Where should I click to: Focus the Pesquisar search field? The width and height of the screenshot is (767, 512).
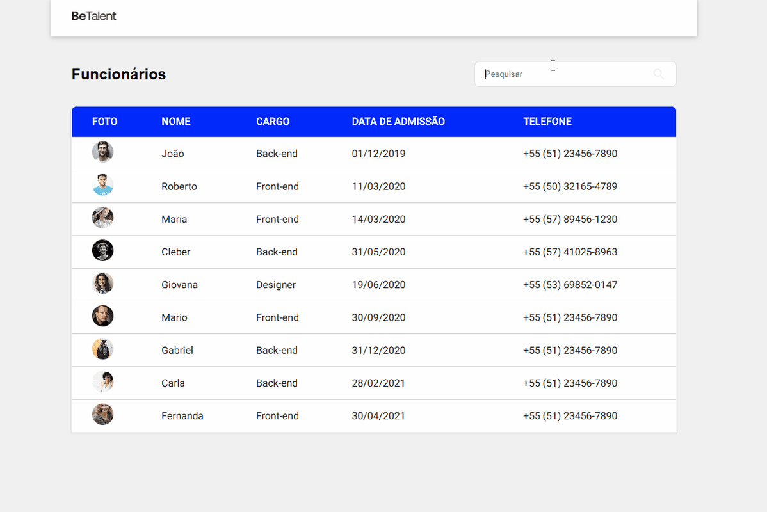coord(575,74)
